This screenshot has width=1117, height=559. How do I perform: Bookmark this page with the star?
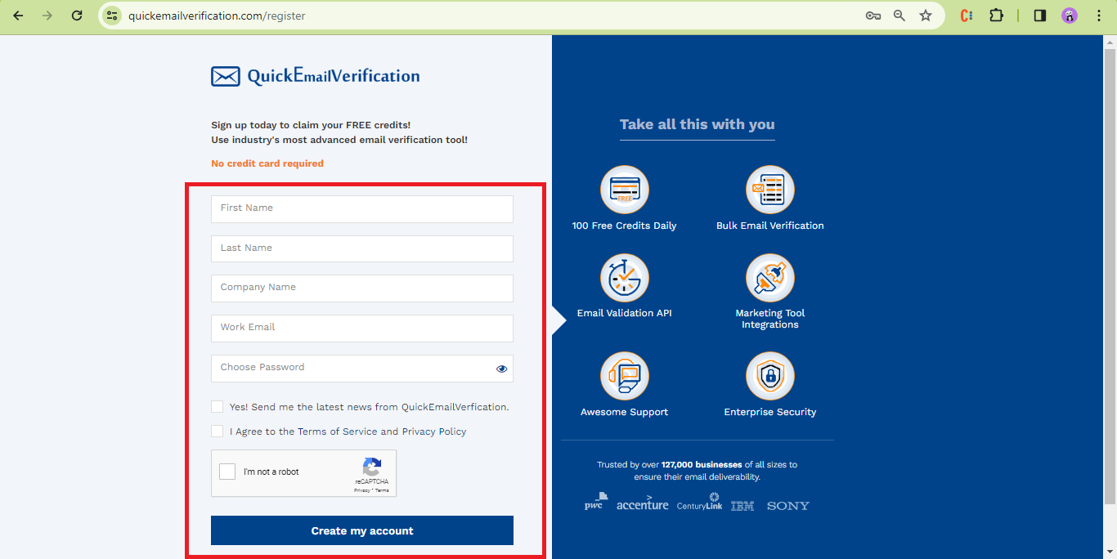point(926,16)
